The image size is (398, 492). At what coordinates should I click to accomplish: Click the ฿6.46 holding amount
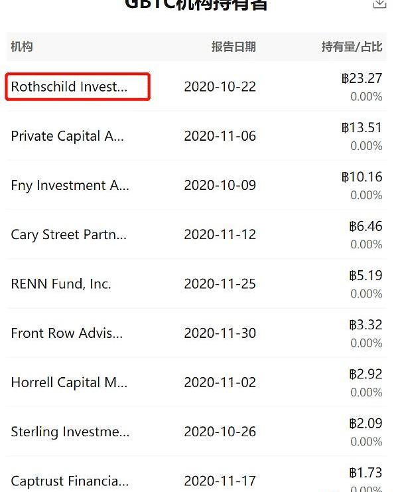[x=365, y=226]
